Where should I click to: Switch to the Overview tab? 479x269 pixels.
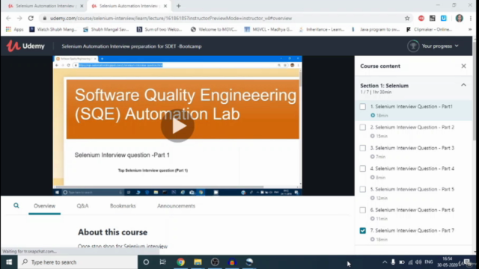click(x=45, y=206)
